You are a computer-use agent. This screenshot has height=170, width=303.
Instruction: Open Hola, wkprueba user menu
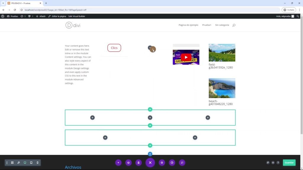[285, 16]
